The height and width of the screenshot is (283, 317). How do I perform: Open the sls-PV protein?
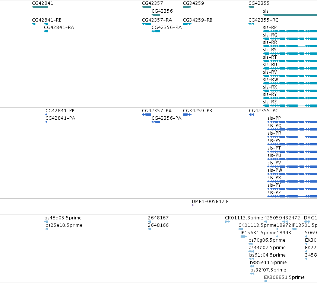292,167
